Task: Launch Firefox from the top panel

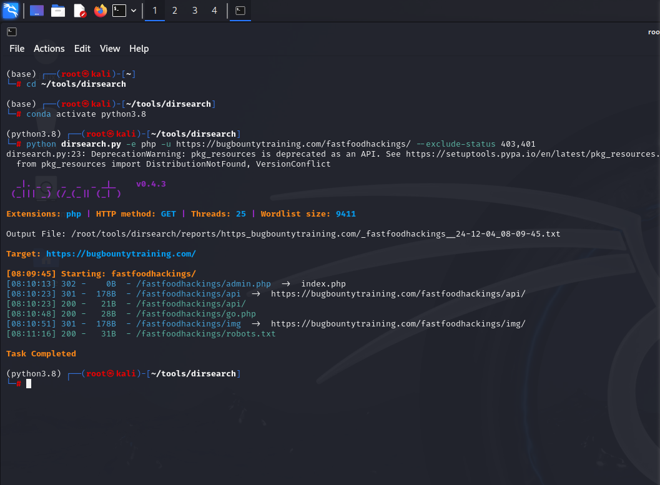Action: coord(100,11)
